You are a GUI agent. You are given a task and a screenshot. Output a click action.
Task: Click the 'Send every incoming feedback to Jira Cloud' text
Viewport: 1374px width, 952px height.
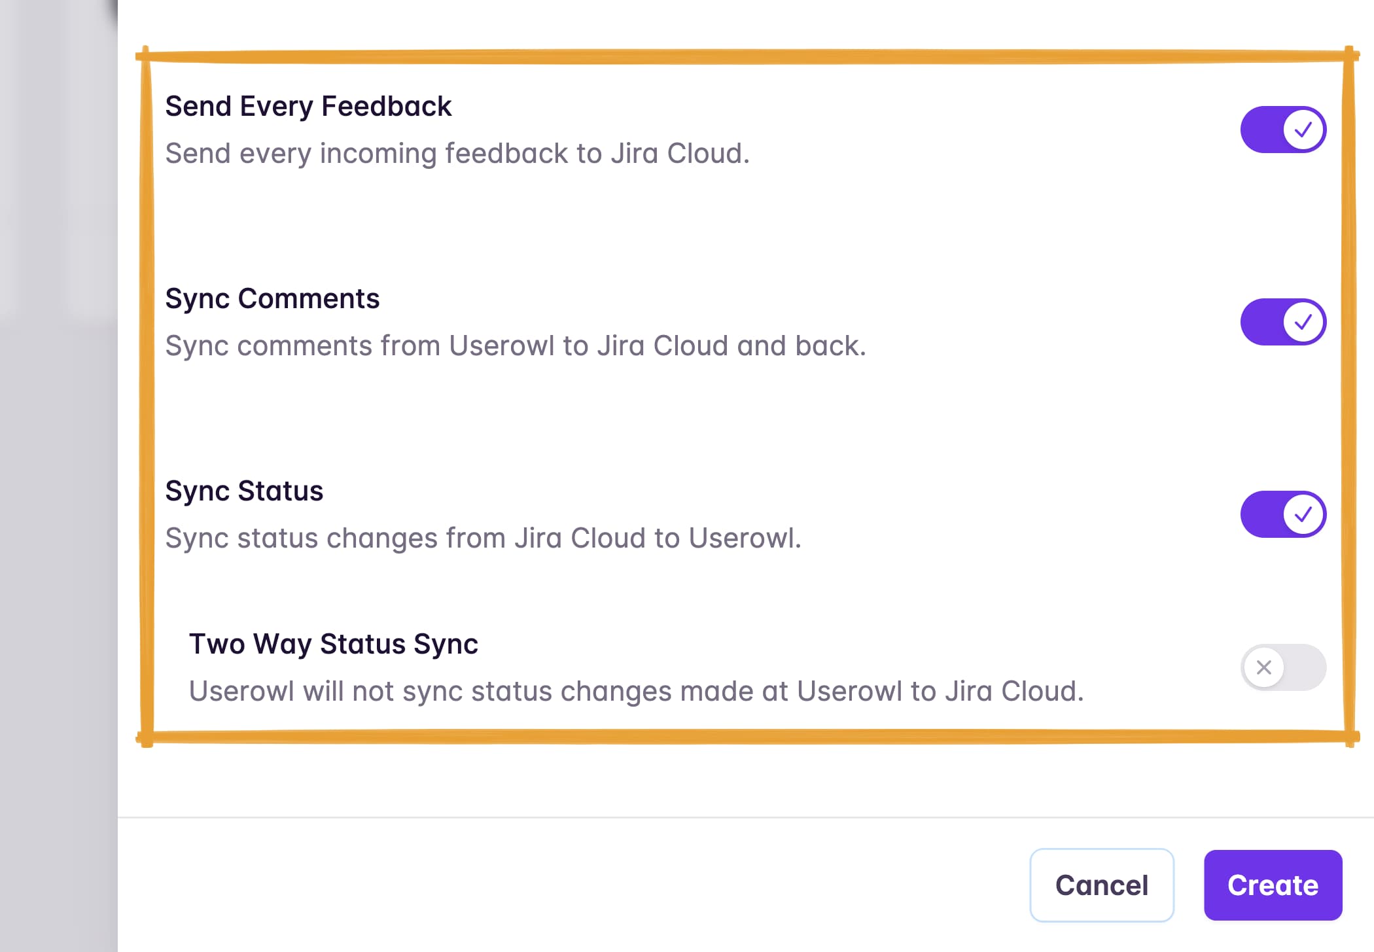point(457,153)
